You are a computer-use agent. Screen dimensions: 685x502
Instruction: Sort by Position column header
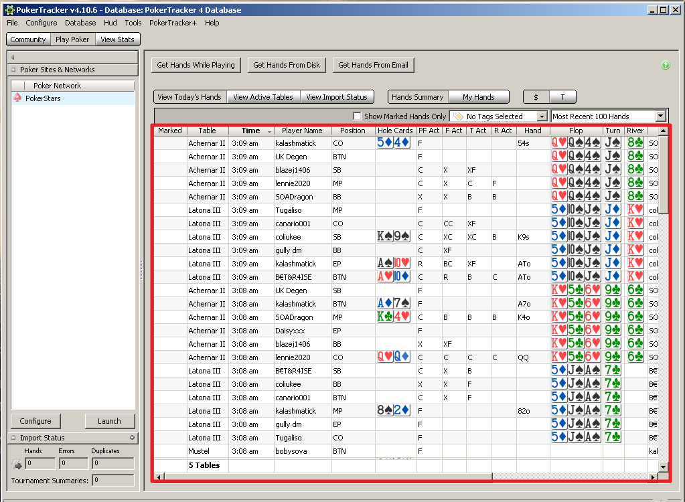click(x=353, y=131)
